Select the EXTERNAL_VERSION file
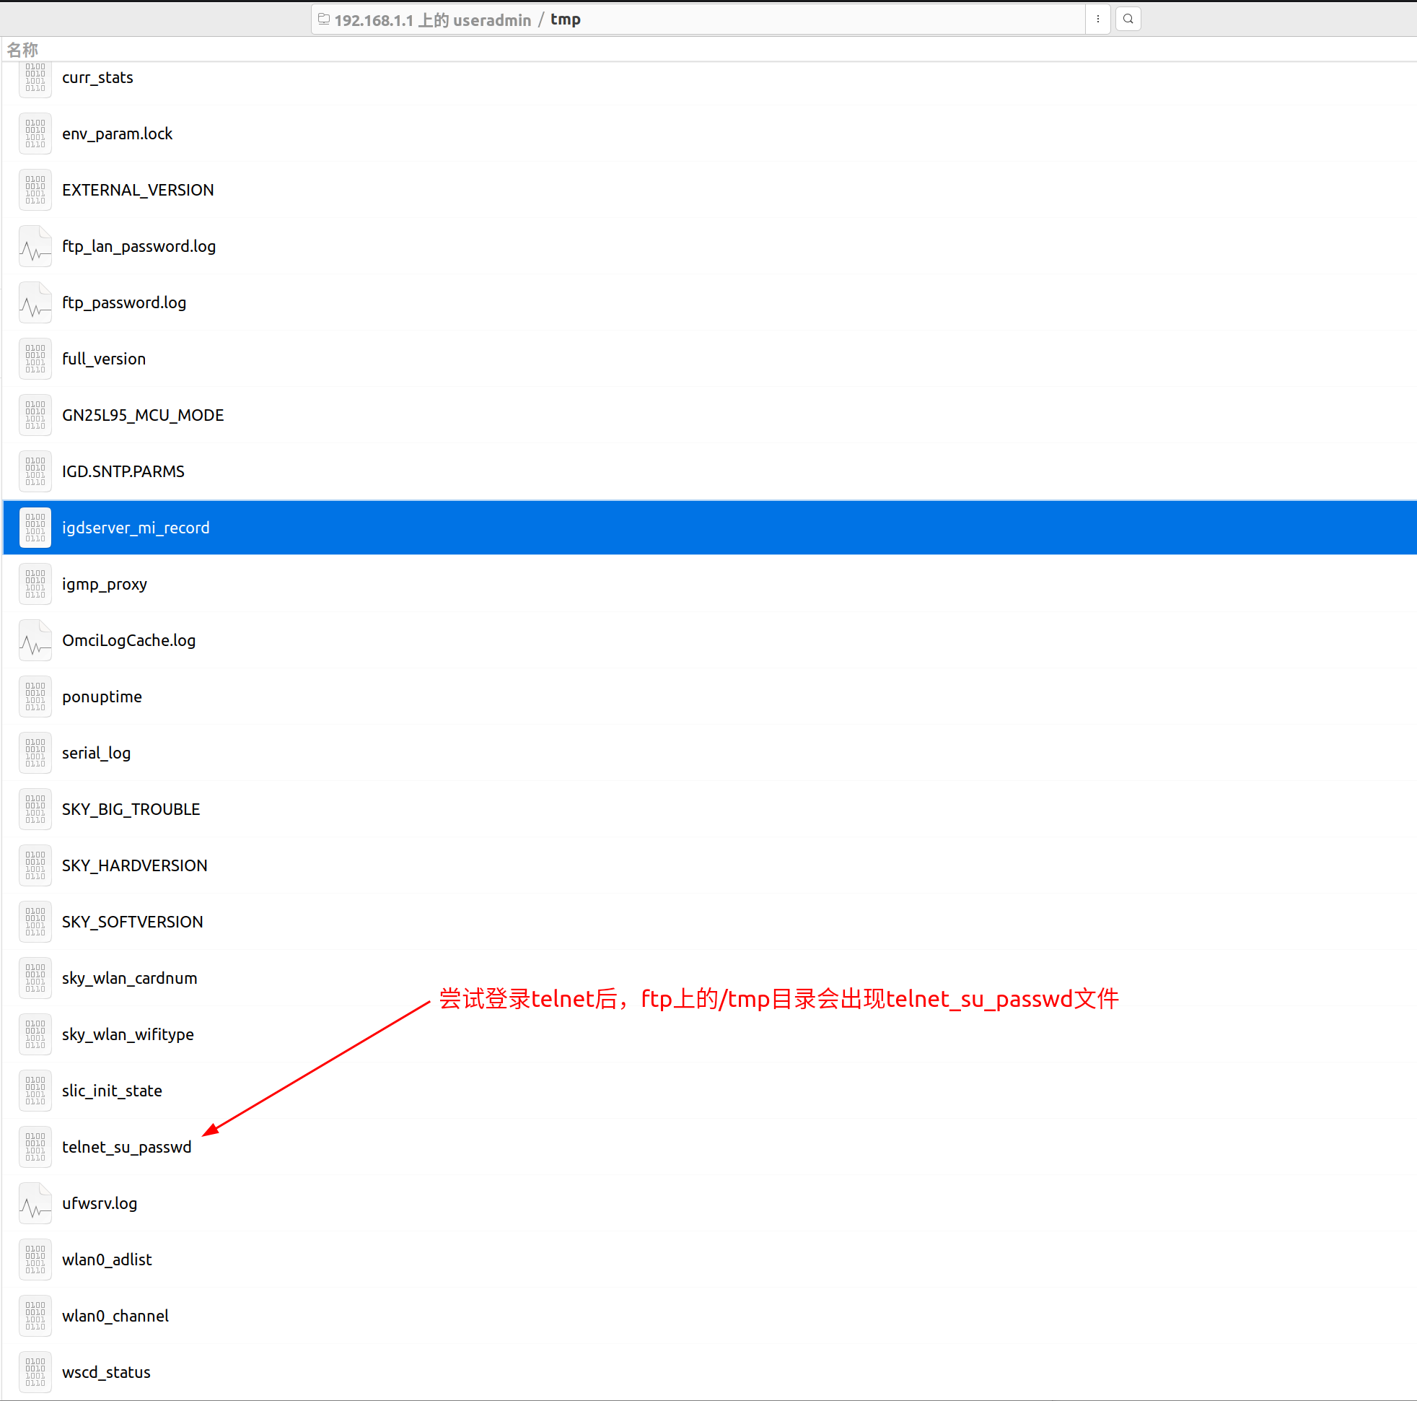 click(138, 190)
